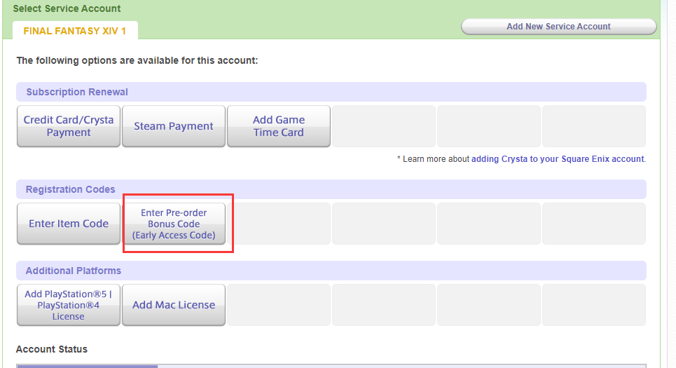Viewport: 676px width, 368px height.
Task: Open the Steam Payment option
Action: pyautogui.click(x=174, y=126)
